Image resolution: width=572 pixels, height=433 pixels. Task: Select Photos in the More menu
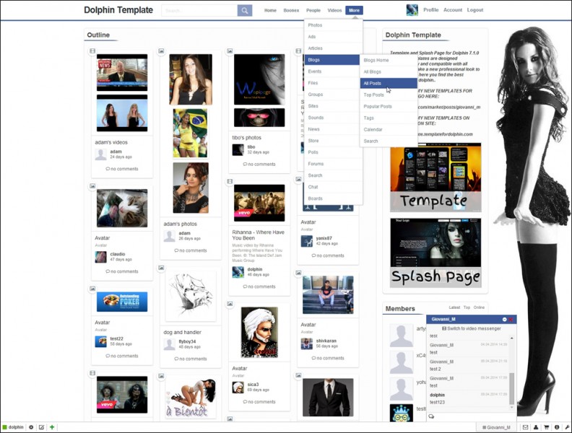333,25
